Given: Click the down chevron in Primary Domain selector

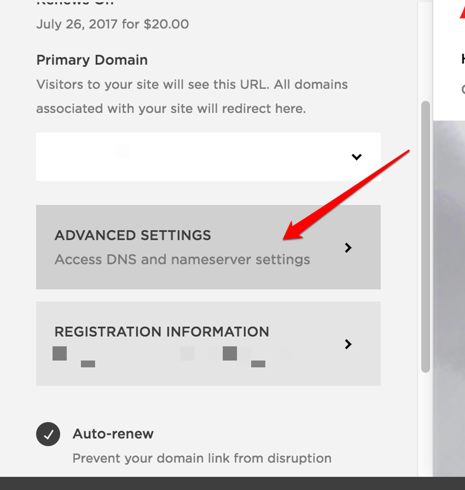Looking at the screenshot, I should pos(356,156).
